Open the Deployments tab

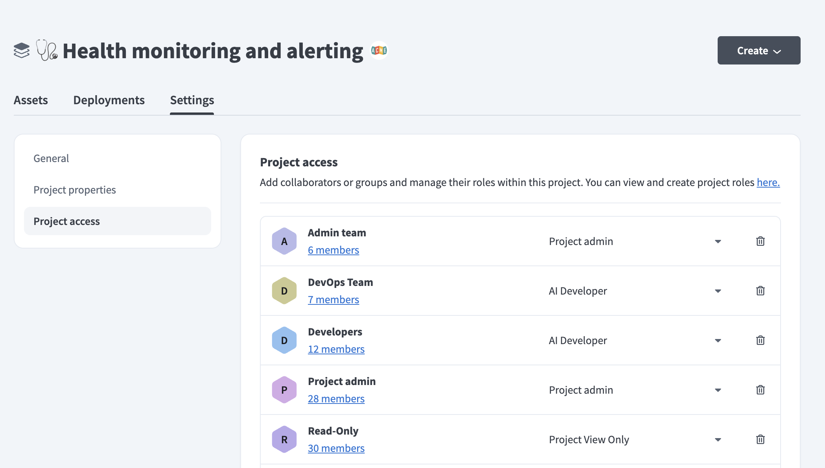point(109,100)
